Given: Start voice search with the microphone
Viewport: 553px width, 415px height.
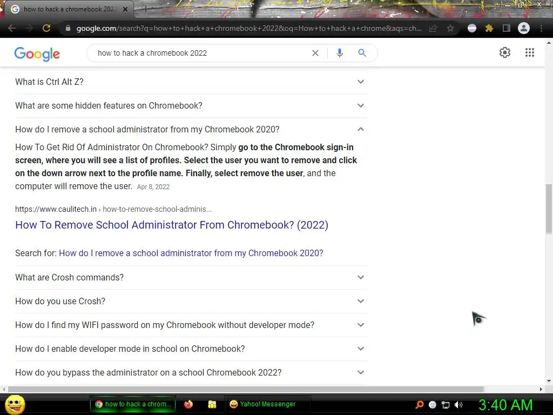Looking at the screenshot, I should click(340, 53).
